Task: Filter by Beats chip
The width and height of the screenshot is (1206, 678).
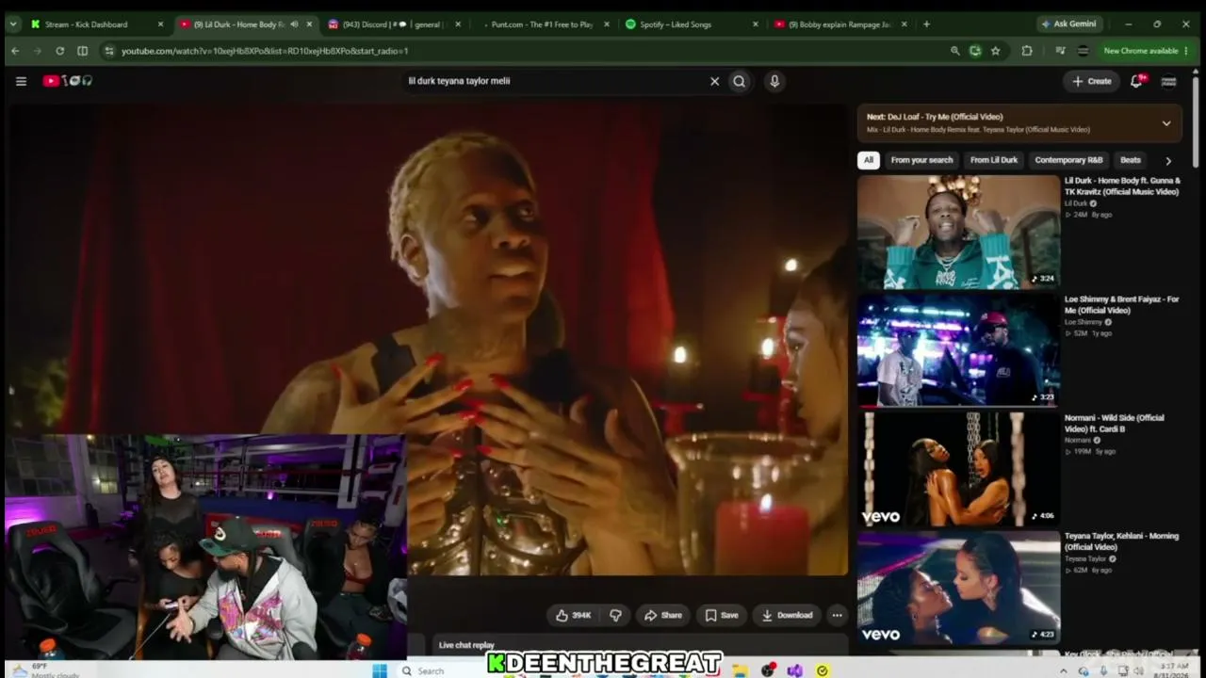Action: point(1131,160)
